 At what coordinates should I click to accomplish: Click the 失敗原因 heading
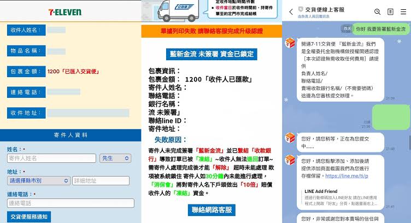[171, 140]
